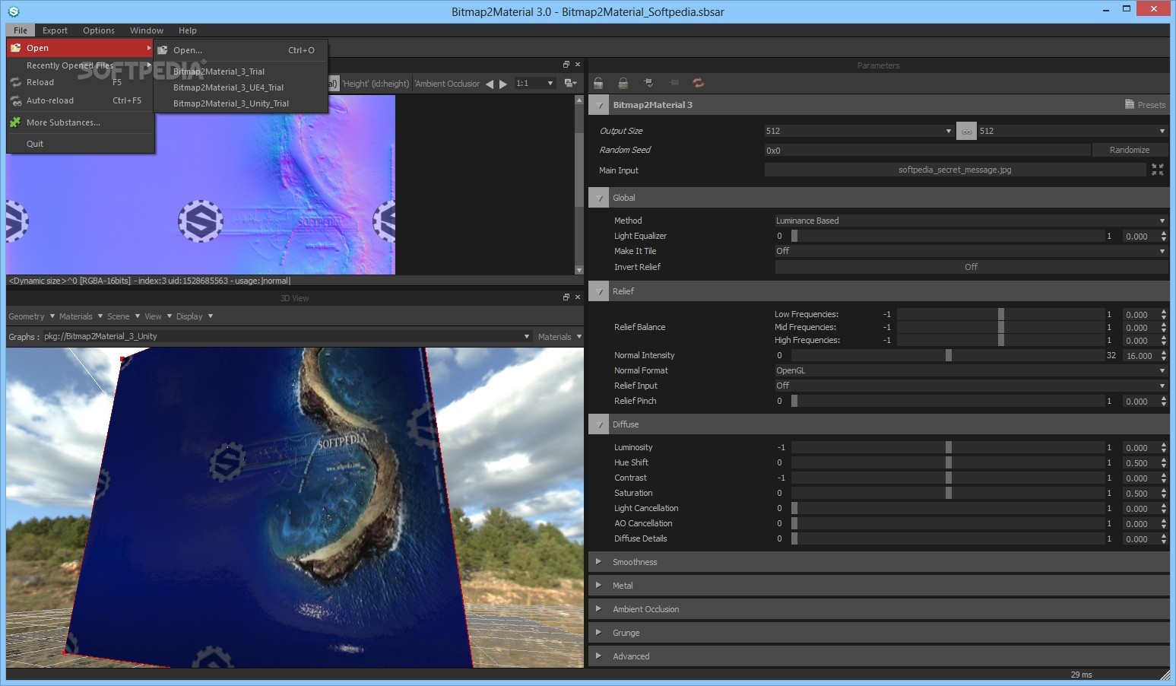
Task: Open the File menu
Action: (21, 30)
